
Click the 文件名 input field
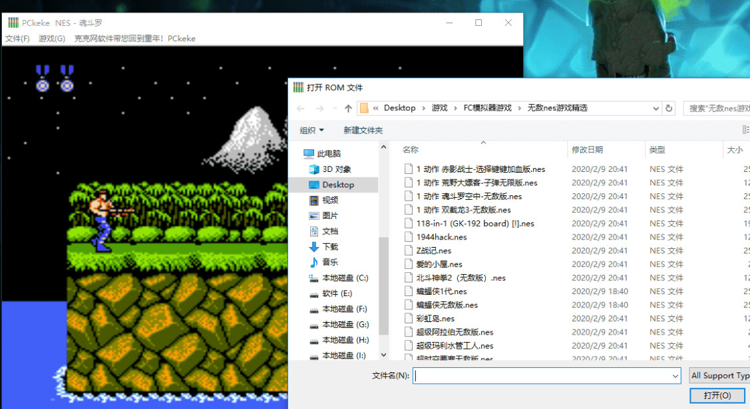[542, 376]
